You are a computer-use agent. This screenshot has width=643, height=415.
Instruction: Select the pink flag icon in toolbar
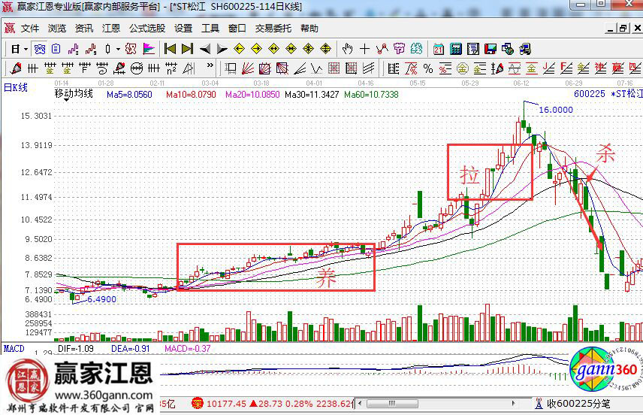click(x=149, y=49)
